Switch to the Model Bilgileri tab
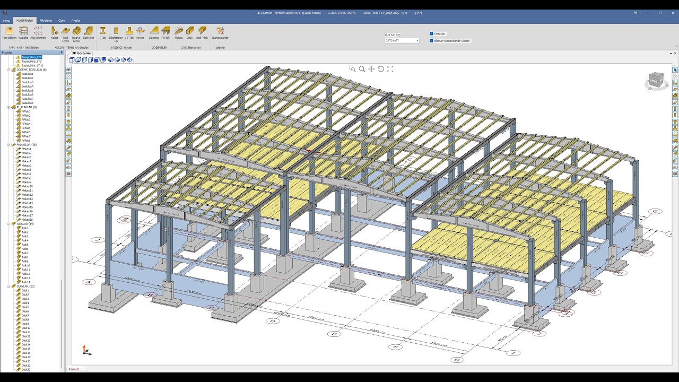 pos(25,20)
